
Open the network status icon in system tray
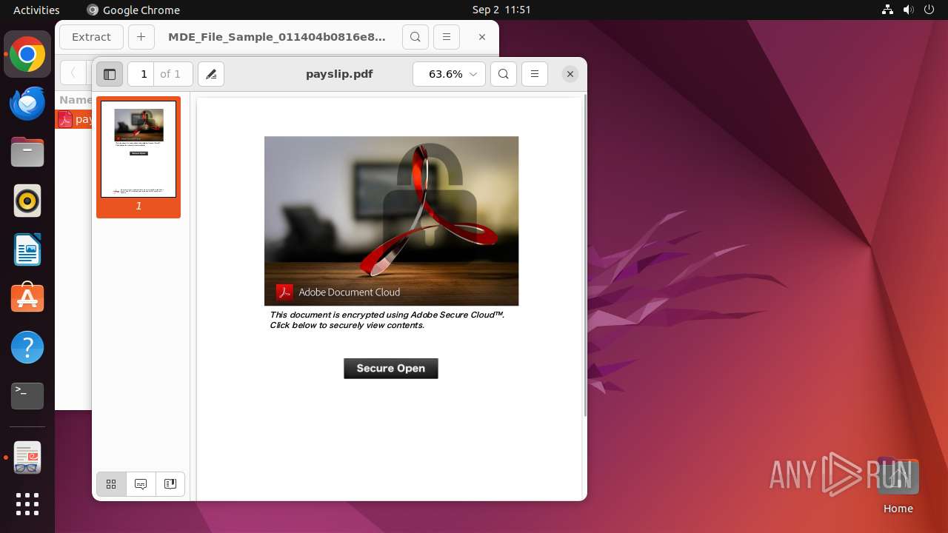point(887,10)
